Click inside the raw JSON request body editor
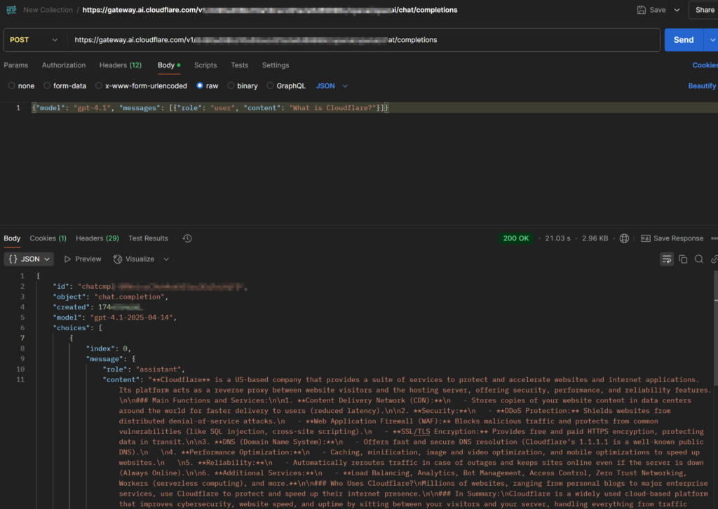Image resolution: width=718 pixels, height=509 pixels. click(210, 107)
